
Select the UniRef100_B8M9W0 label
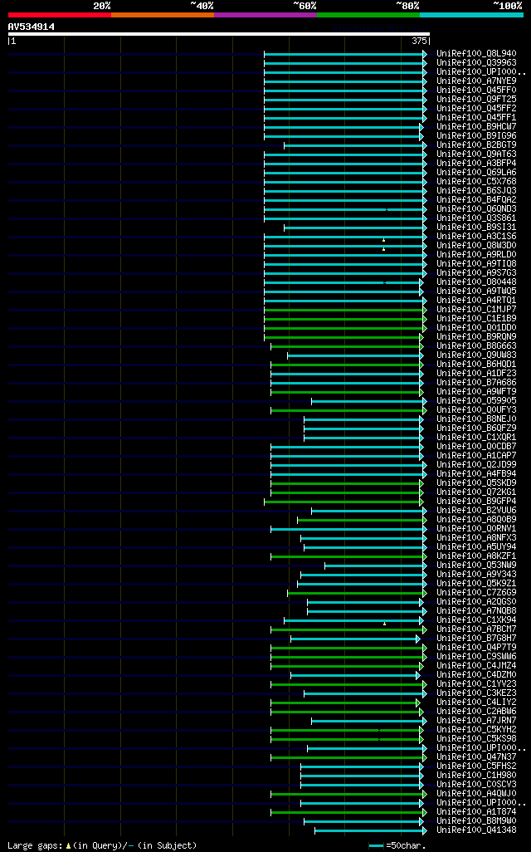(x=477, y=821)
